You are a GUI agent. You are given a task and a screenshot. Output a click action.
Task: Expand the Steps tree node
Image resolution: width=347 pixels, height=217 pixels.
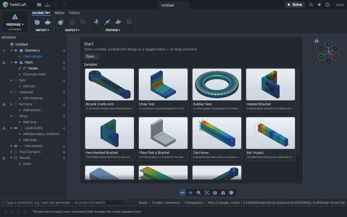pyautogui.click(x=11, y=116)
